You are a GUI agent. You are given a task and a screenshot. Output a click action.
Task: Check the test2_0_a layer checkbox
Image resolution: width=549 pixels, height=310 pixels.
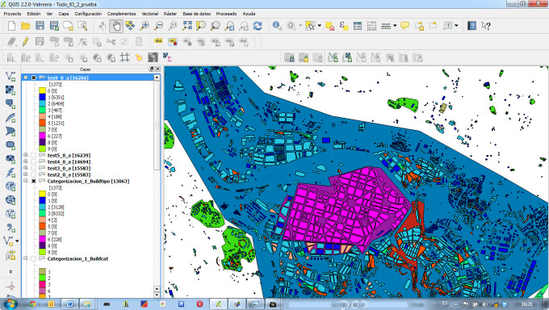[34, 174]
